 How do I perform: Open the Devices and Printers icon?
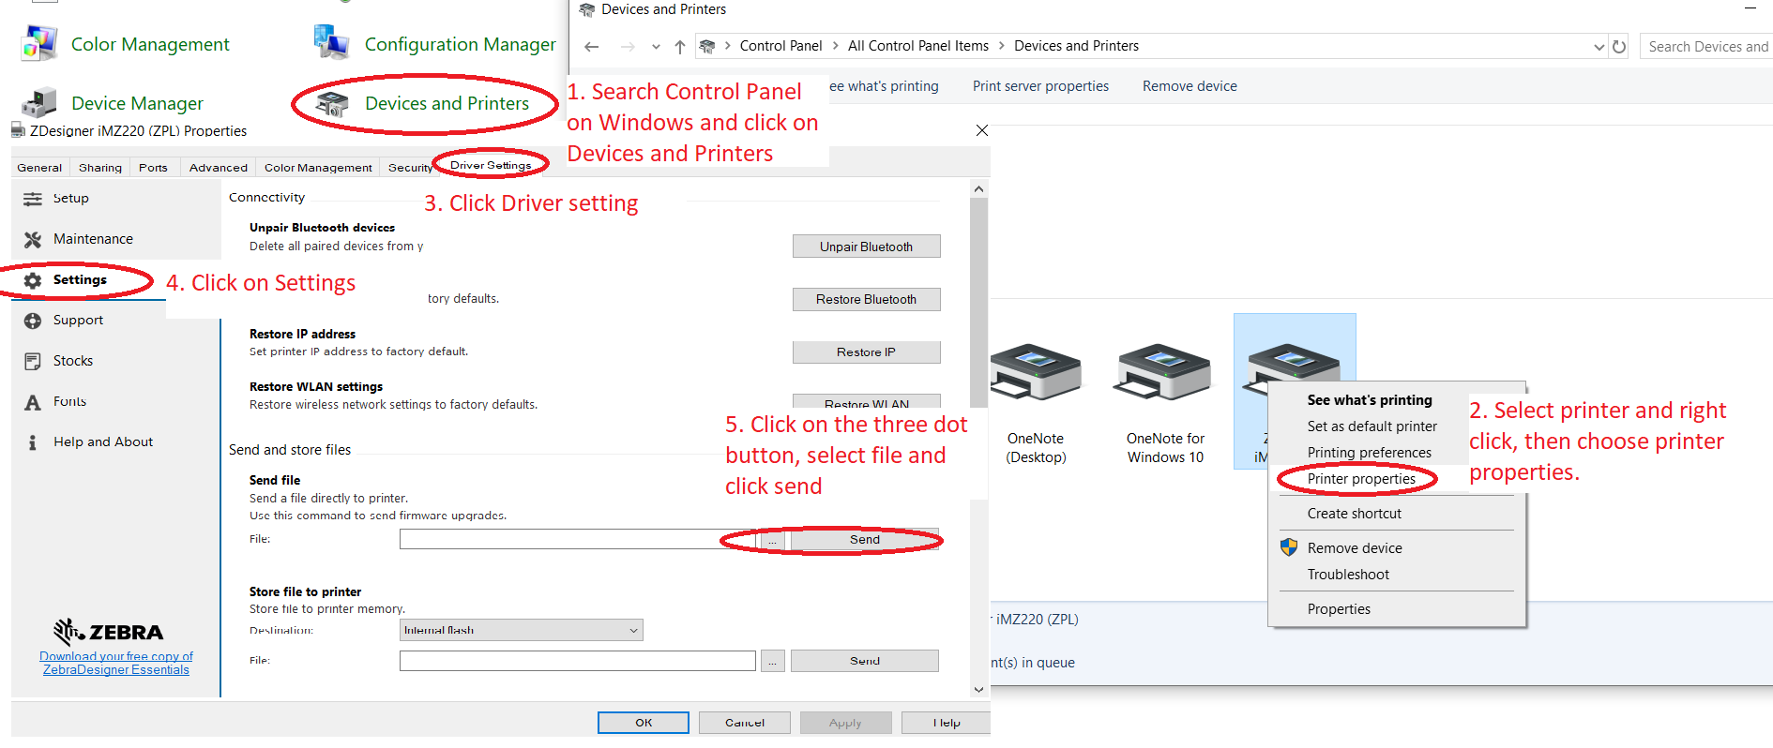pyautogui.click(x=332, y=104)
